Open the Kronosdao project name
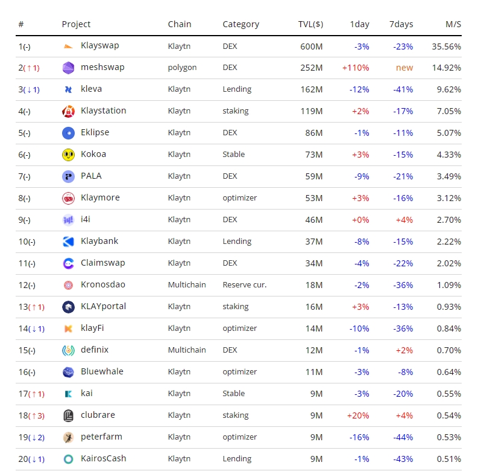 pos(102,284)
